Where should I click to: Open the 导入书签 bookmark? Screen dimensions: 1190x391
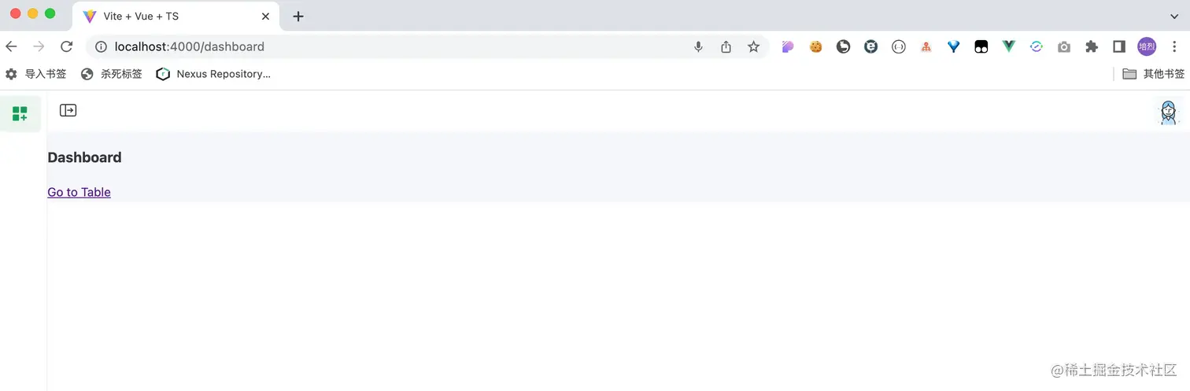(x=36, y=74)
